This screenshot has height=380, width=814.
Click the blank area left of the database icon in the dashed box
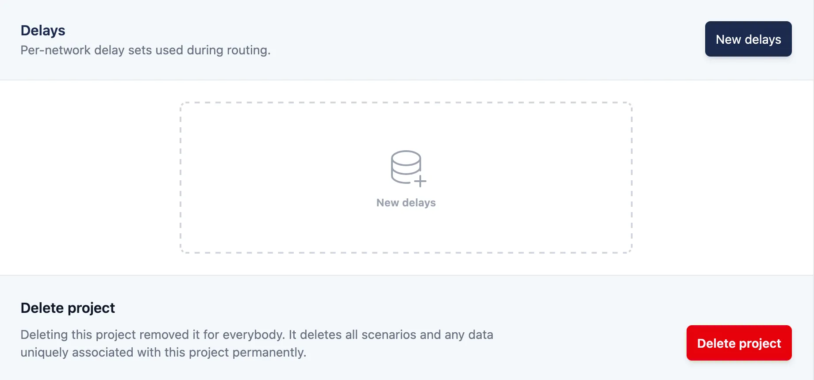283,178
